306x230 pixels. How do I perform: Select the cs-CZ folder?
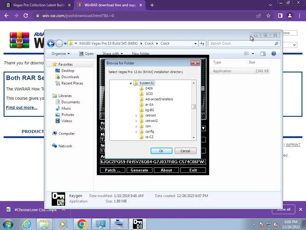click(149, 137)
